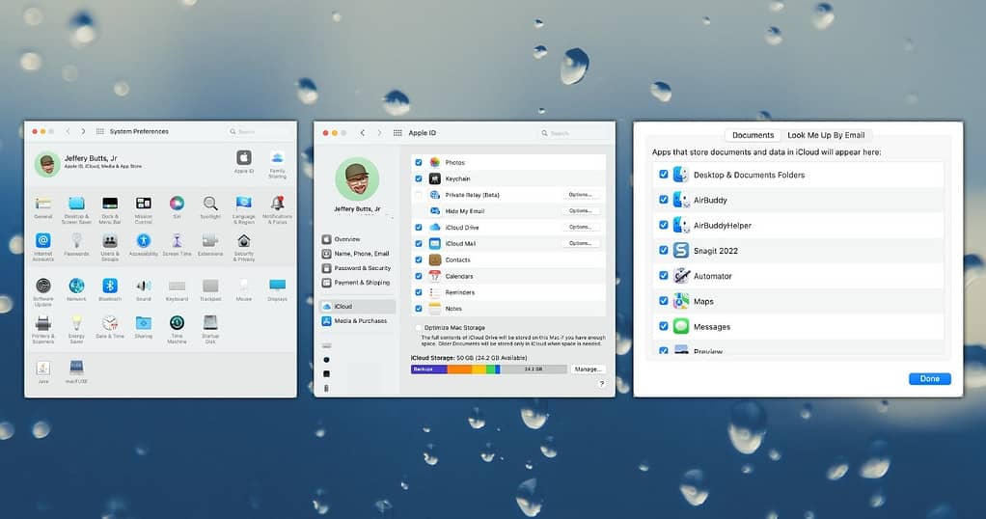This screenshot has height=519, width=986.
Task: Uncheck Calendars checkbox
Action: coord(418,276)
